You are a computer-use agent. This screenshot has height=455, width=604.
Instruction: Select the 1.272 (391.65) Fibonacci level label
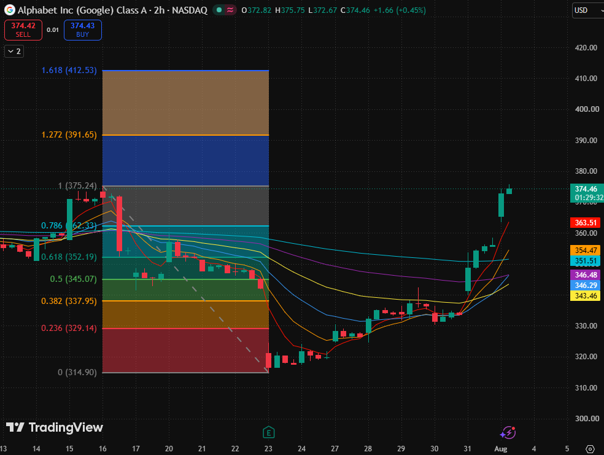tap(69, 135)
